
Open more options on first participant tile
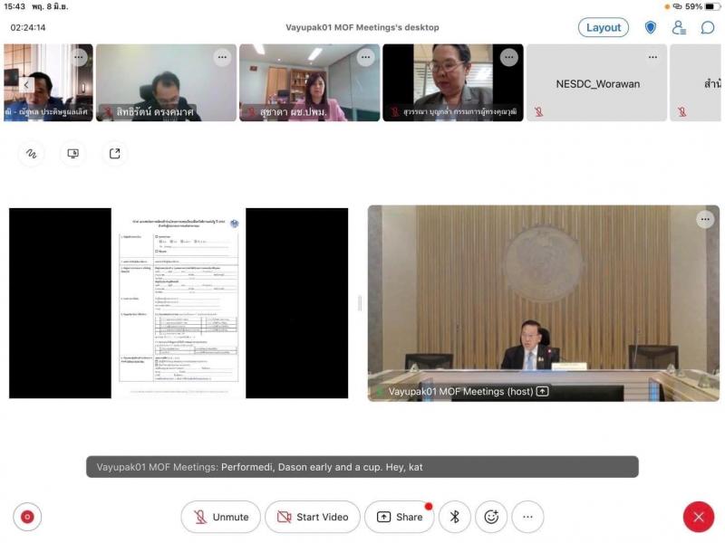(x=79, y=57)
